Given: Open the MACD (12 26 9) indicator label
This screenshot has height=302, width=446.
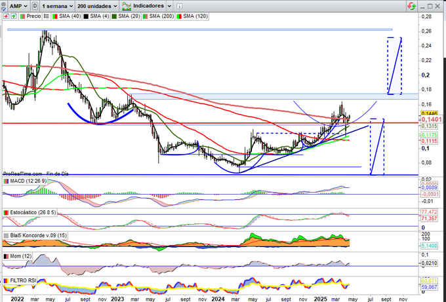Looking at the screenshot, I should (x=25, y=181).
